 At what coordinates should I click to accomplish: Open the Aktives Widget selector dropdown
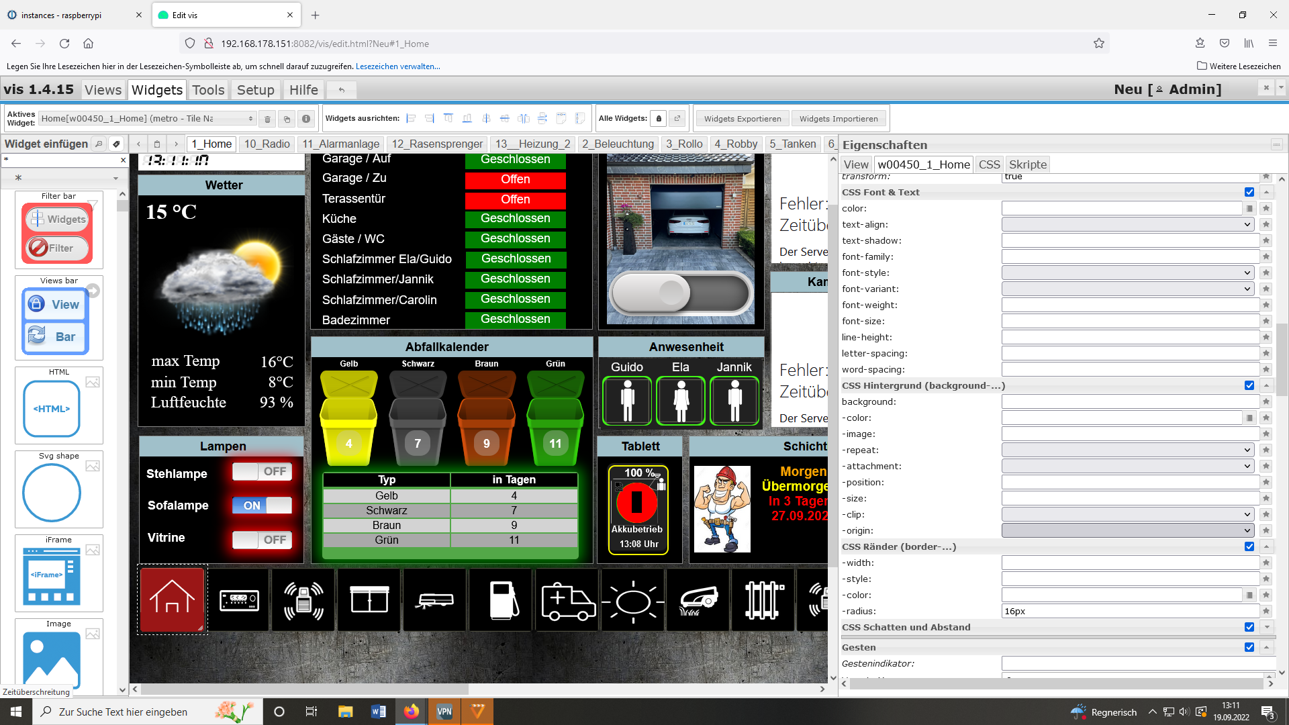148,119
